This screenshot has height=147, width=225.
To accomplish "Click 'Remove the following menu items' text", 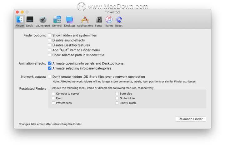I will (102, 88).
